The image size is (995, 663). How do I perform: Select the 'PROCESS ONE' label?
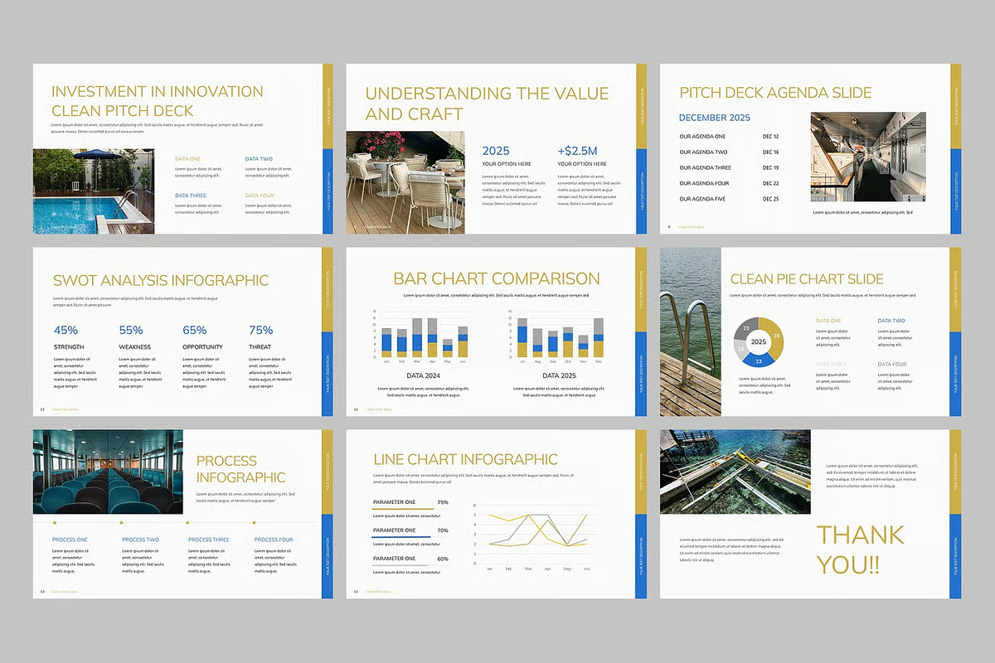[x=70, y=540]
